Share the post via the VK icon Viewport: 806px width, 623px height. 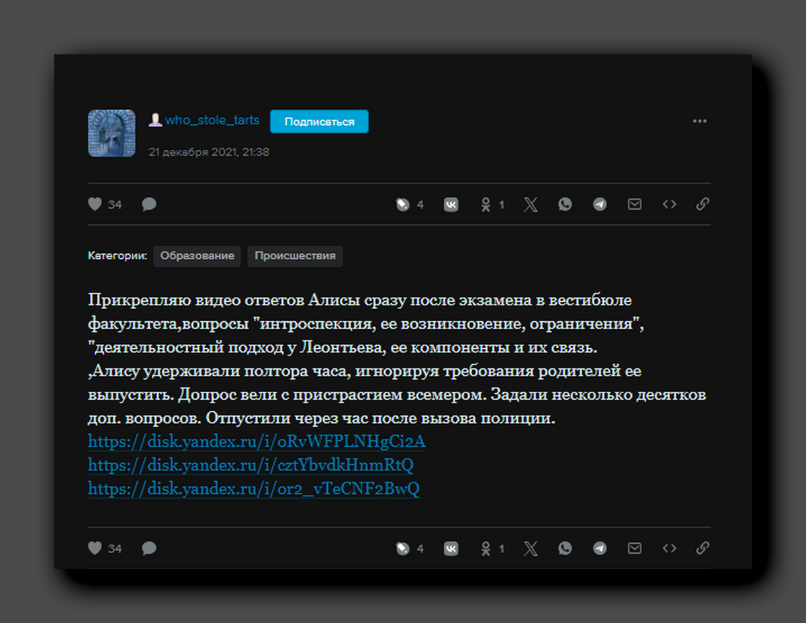tap(451, 204)
